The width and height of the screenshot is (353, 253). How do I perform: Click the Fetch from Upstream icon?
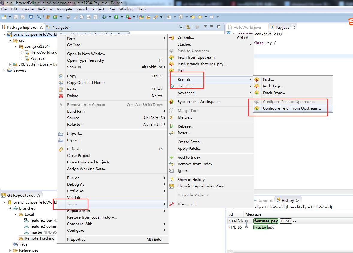[x=171, y=57]
